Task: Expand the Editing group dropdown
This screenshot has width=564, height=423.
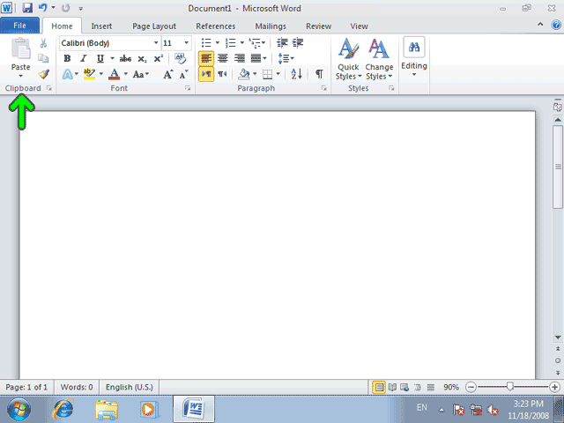Action: click(x=414, y=74)
